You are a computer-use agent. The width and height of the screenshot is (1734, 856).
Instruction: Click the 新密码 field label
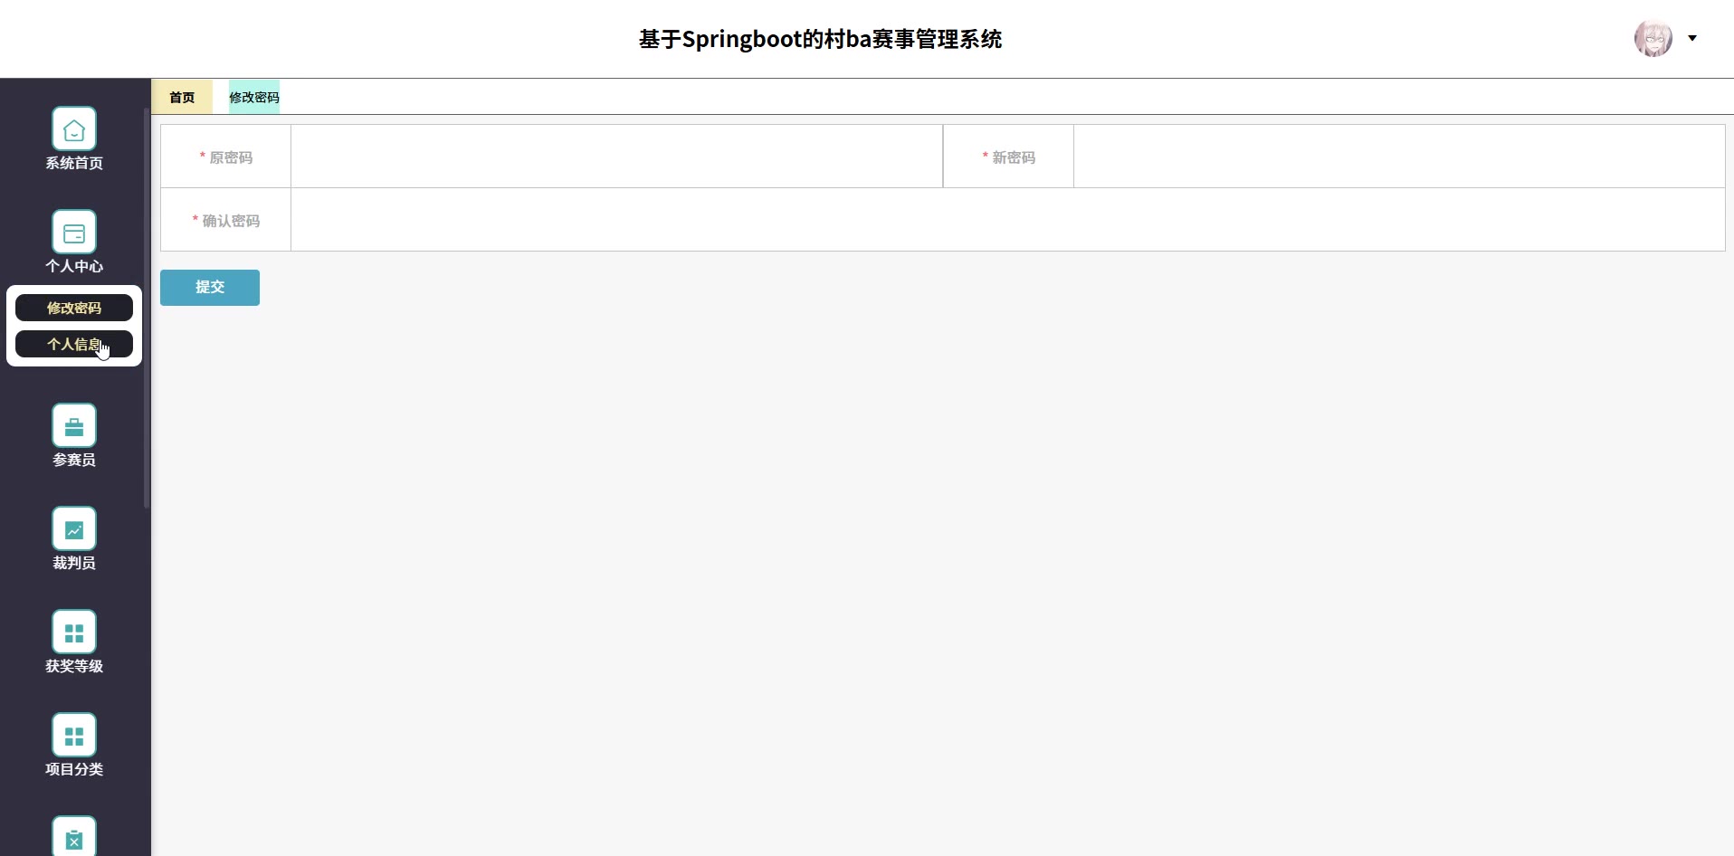(x=1014, y=157)
